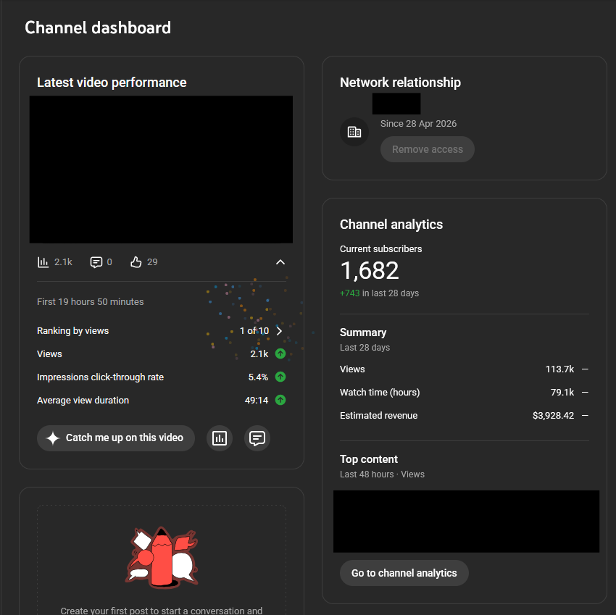Screen dimensions: 616x615
Task: Click the '5.4%' click-through rate value
Action: (258, 377)
